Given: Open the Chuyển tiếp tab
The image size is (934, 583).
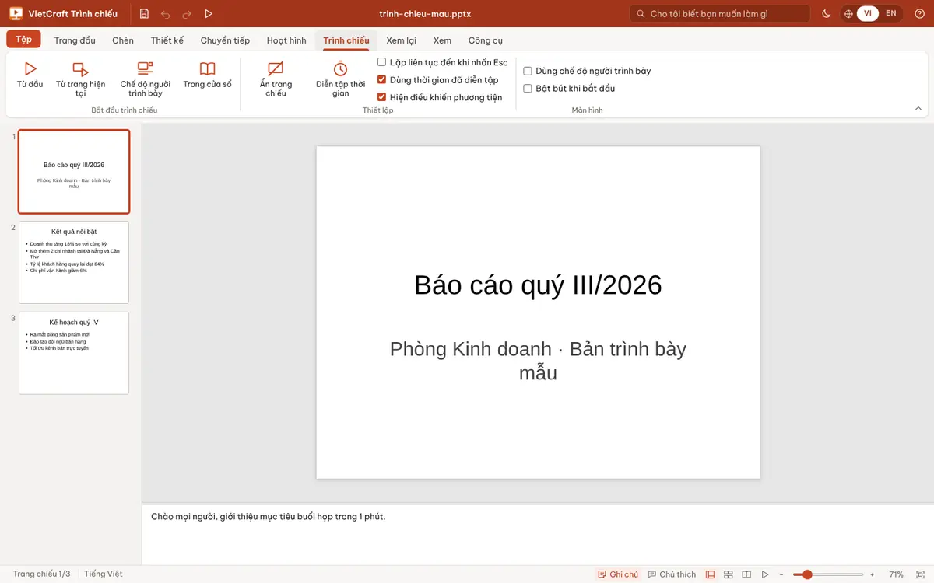Looking at the screenshot, I should point(225,40).
